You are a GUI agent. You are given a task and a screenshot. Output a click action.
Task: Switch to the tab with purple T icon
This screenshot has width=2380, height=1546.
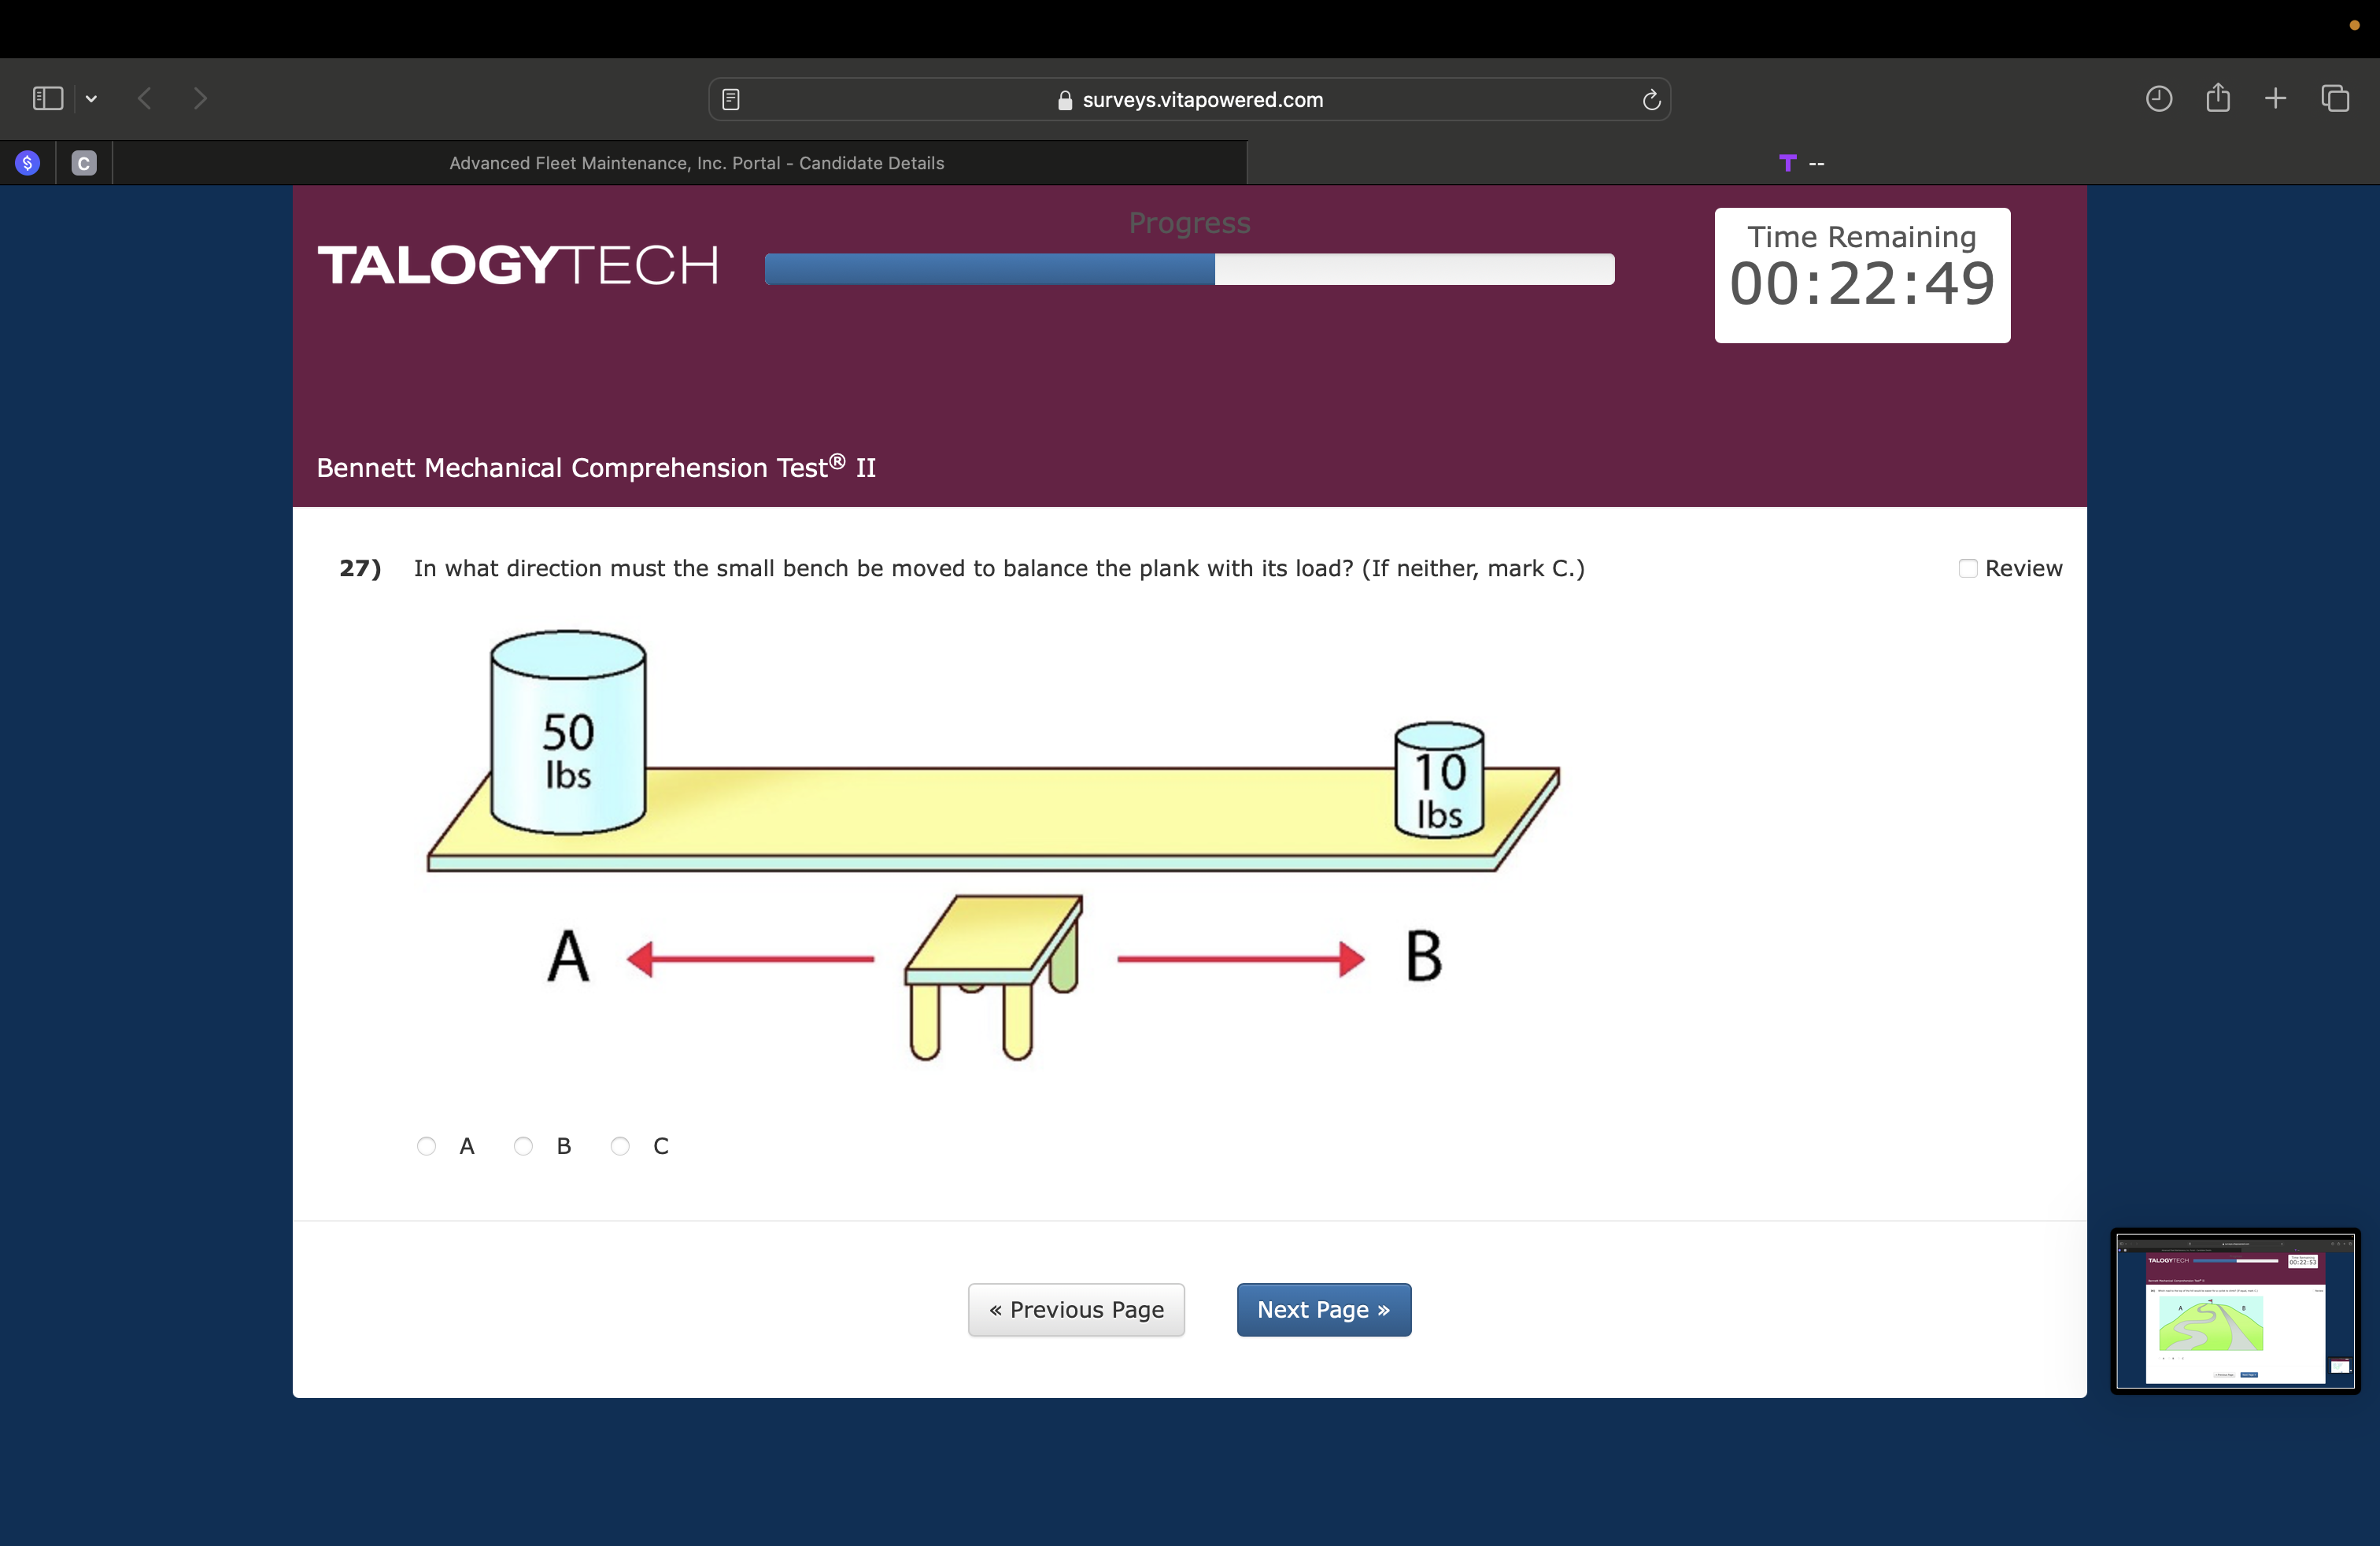coord(1800,163)
